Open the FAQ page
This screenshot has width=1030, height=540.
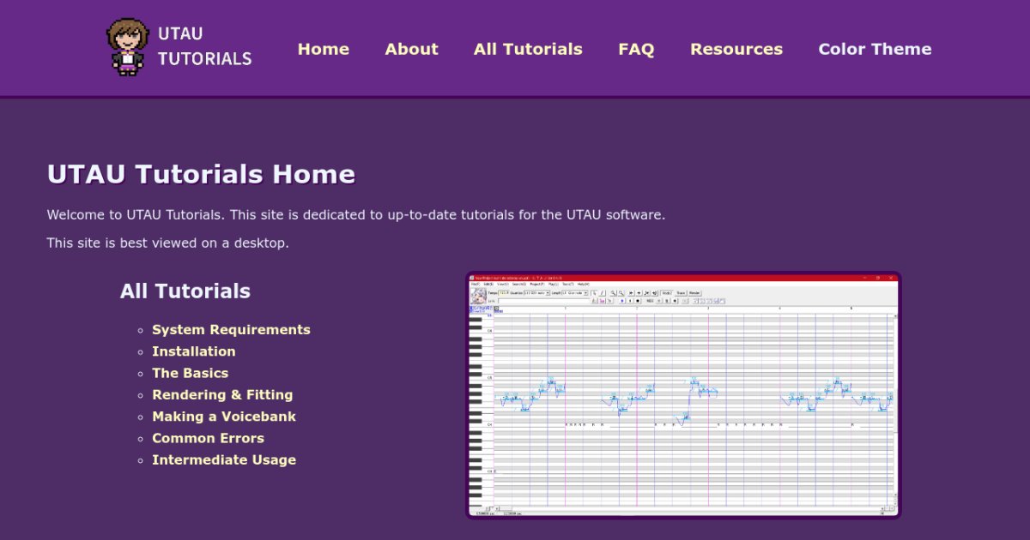pos(636,49)
